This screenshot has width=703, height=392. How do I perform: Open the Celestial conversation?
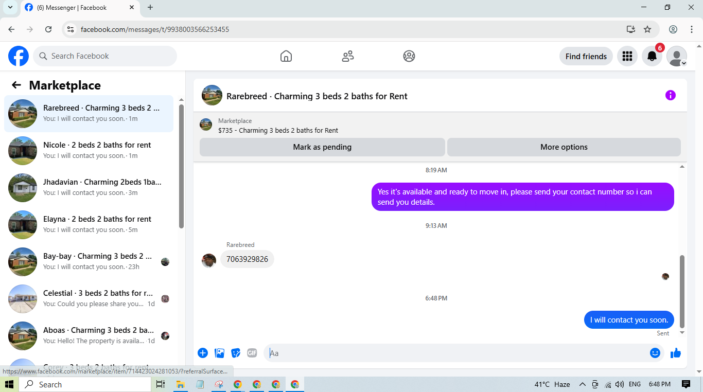coord(89,298)
